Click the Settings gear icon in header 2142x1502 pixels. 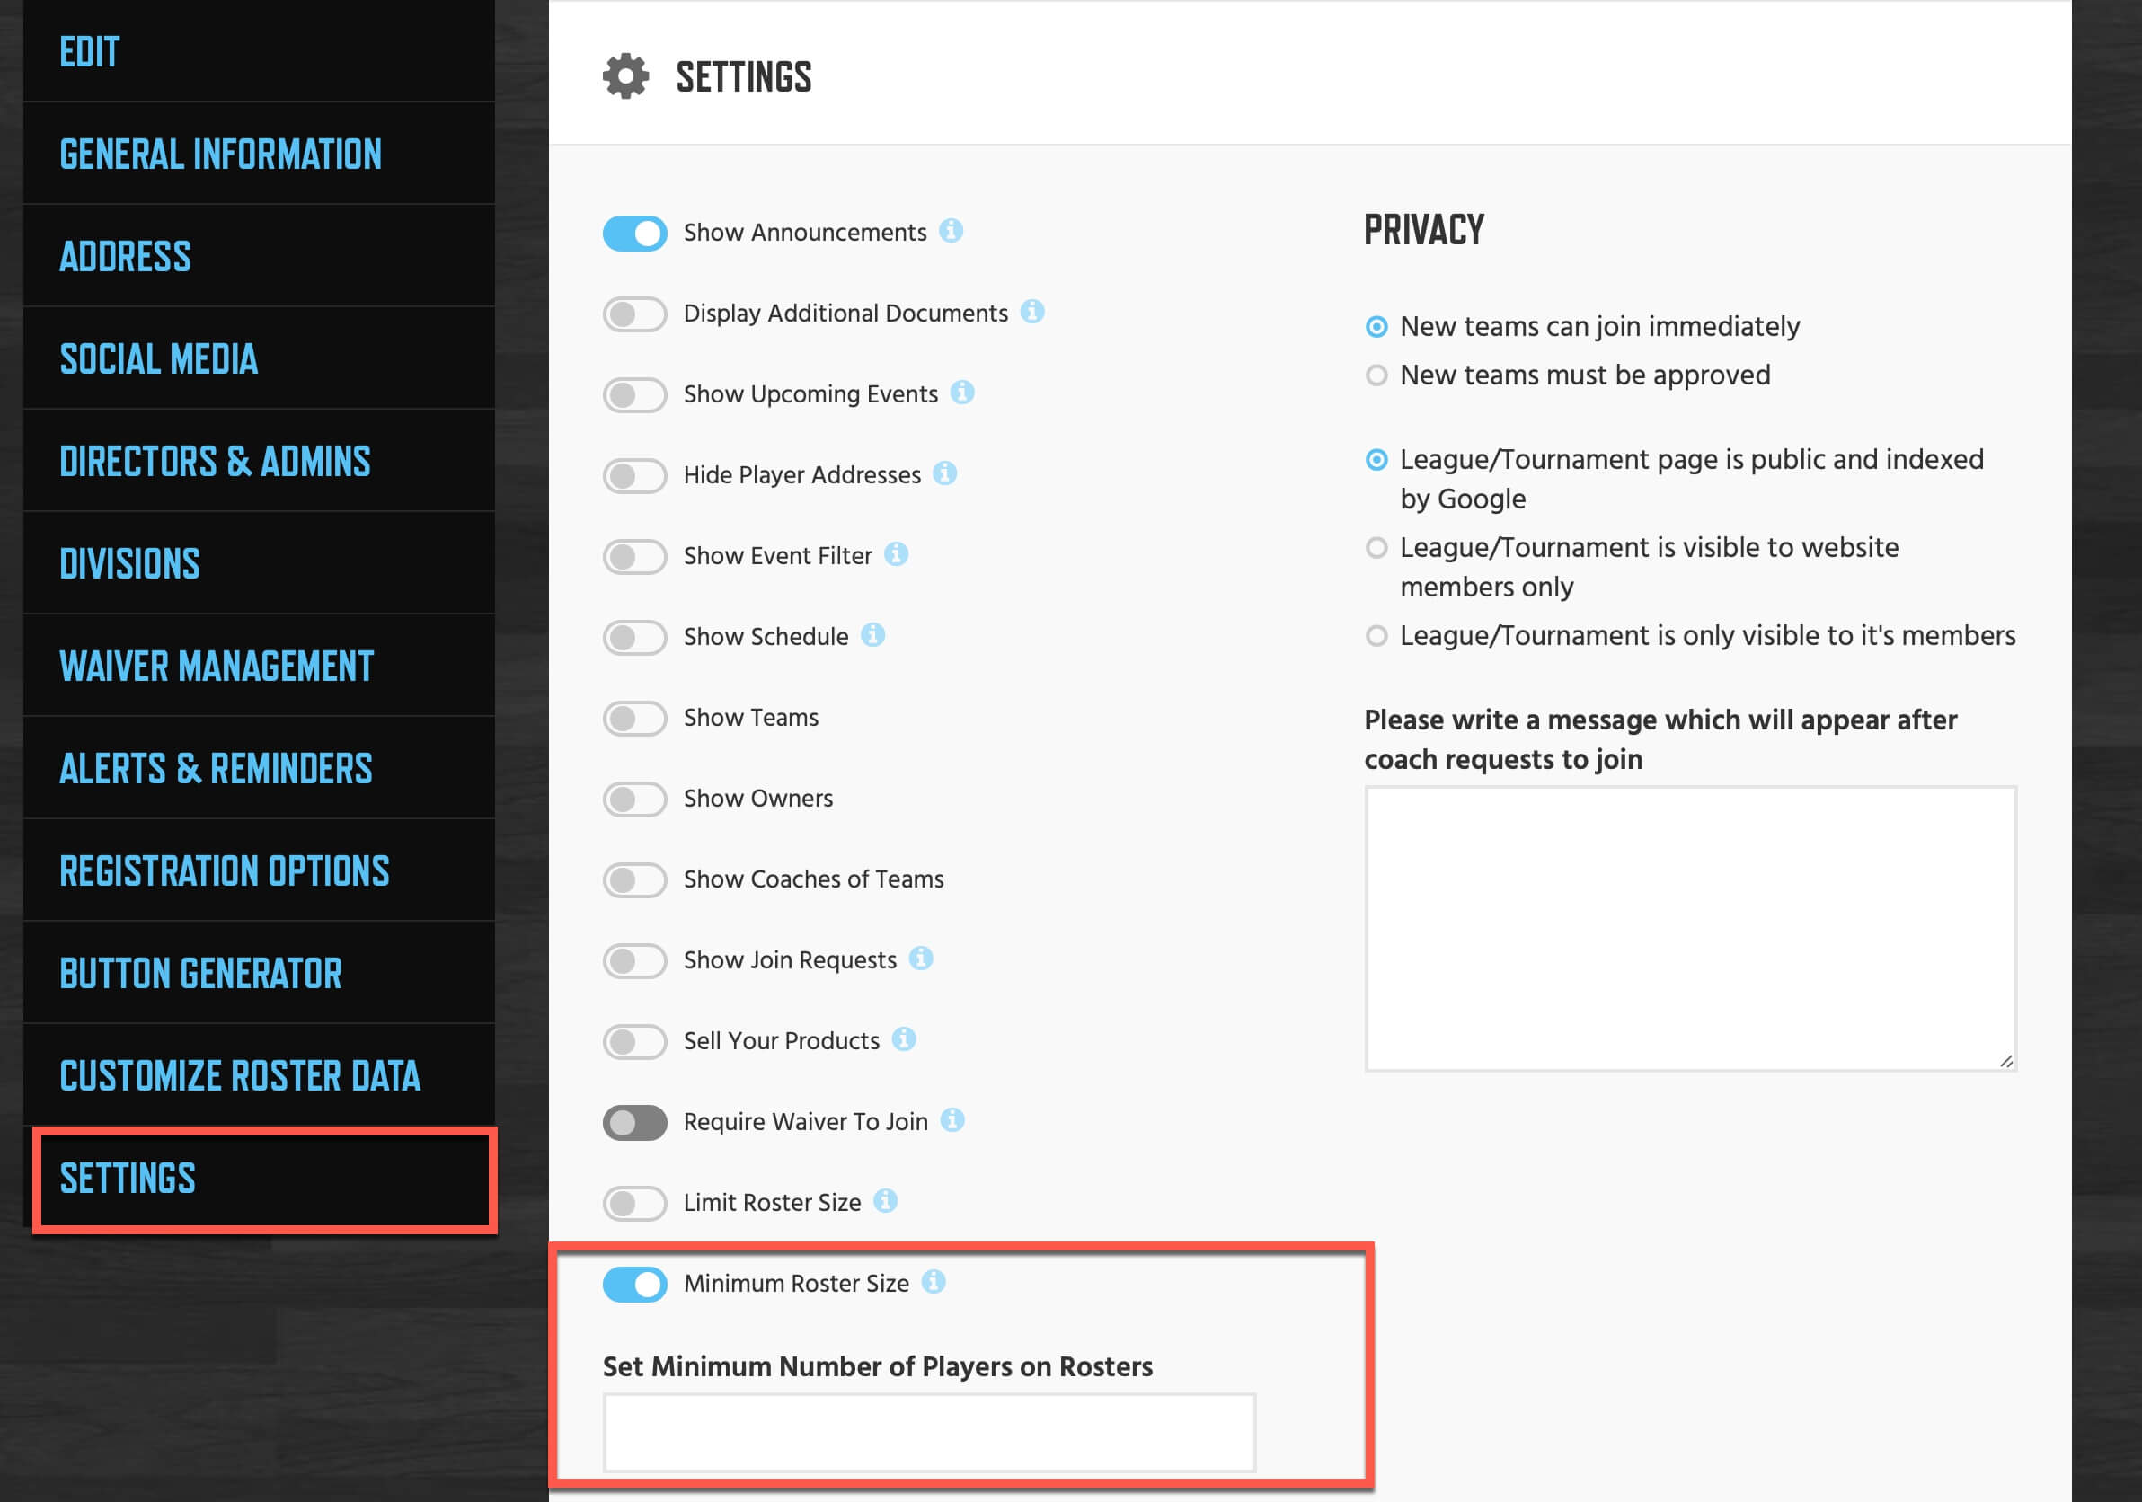pyautogui.click(x=625, y=76)
